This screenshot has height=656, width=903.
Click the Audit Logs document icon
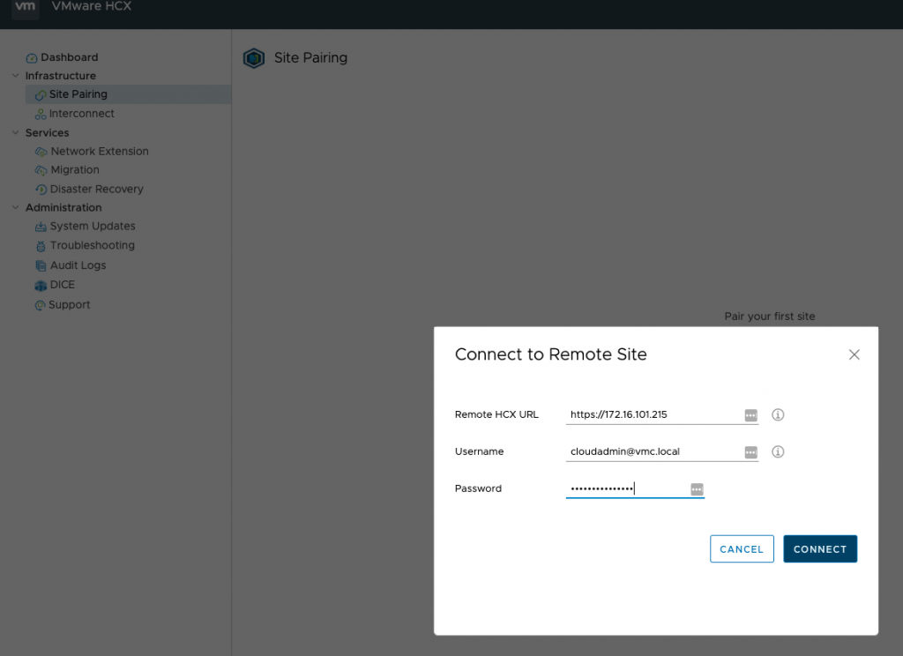pyautogui.click(x=41, y=266)
